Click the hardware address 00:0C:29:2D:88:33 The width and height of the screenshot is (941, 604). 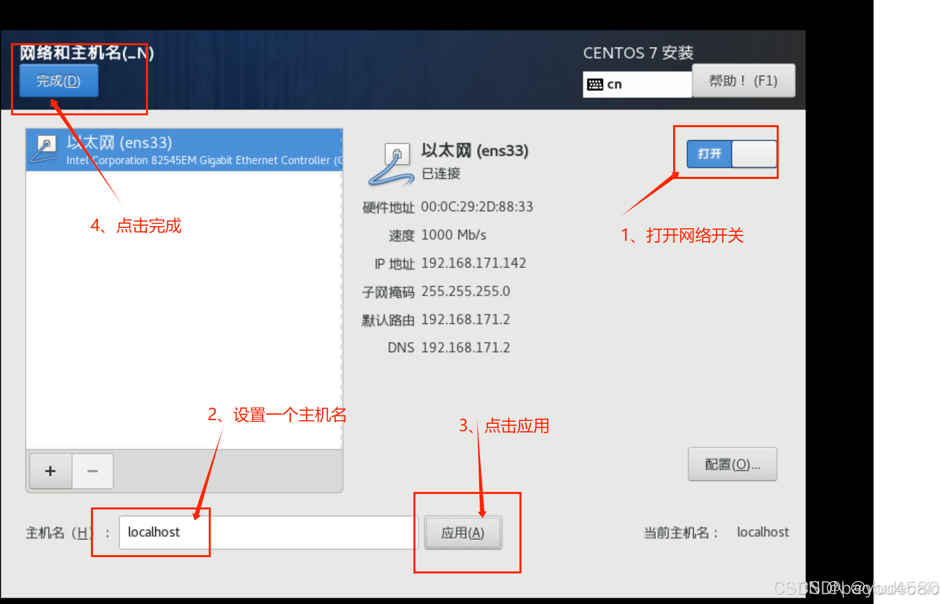(x=477, y=207)
